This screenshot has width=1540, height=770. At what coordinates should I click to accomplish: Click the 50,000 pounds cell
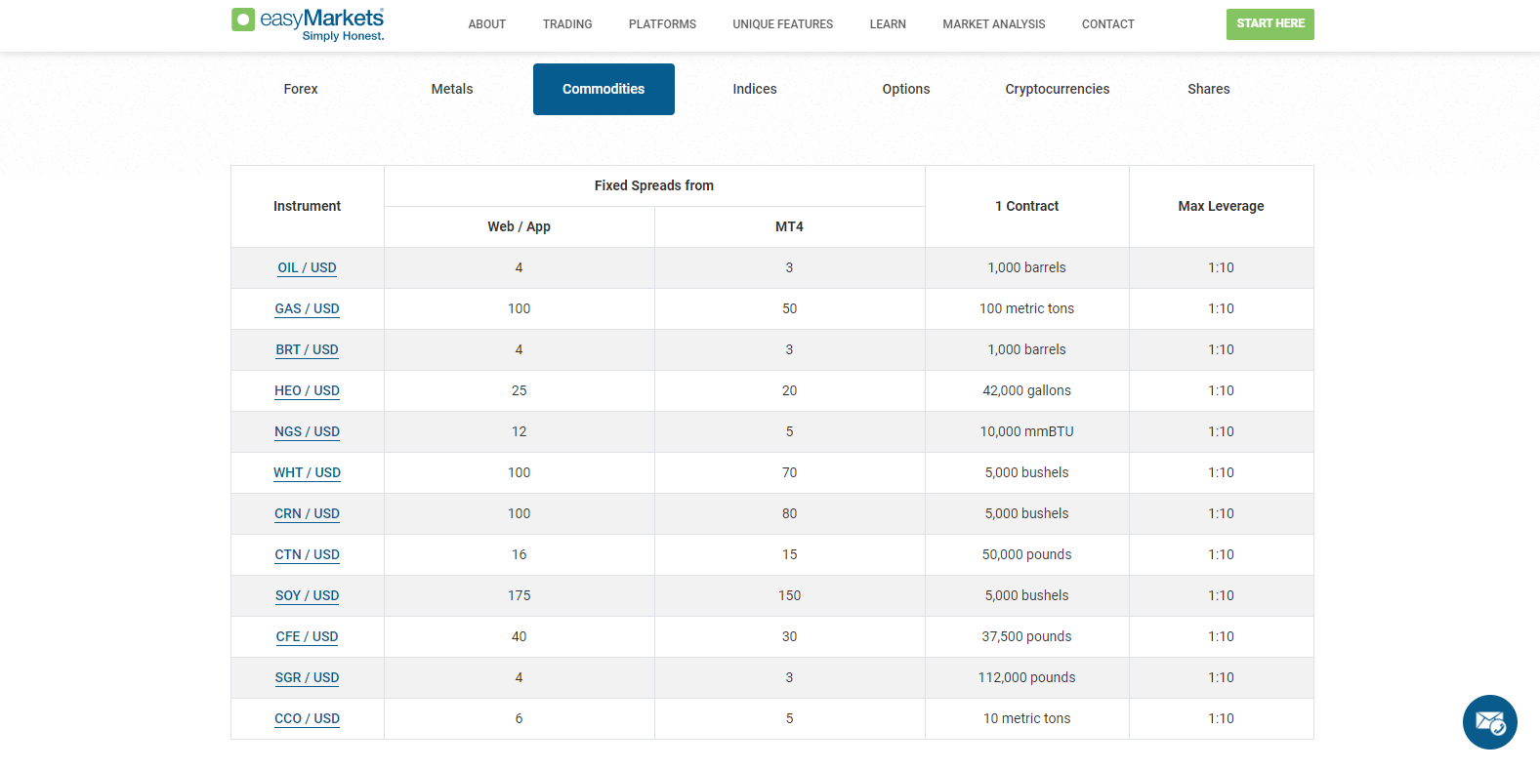pos(1026,554)
